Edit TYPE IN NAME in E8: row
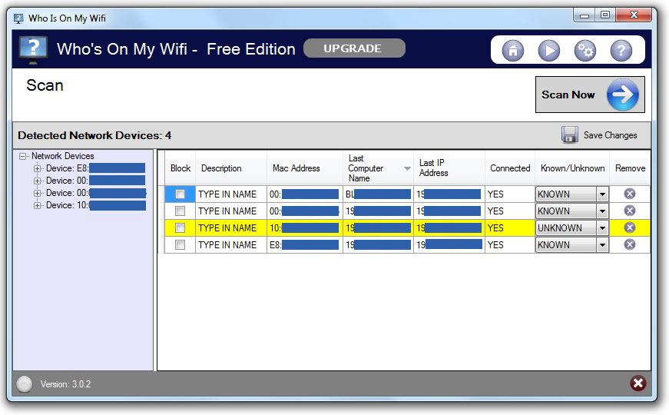 point(231,244)
